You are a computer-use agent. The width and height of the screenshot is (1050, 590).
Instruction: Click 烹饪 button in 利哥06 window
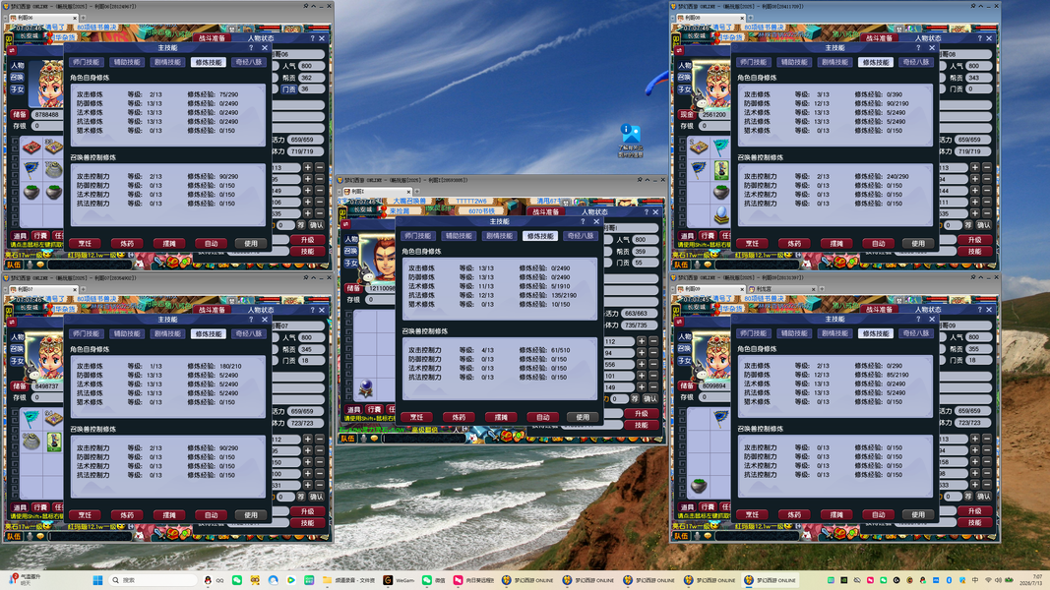(x=85, y=244)
